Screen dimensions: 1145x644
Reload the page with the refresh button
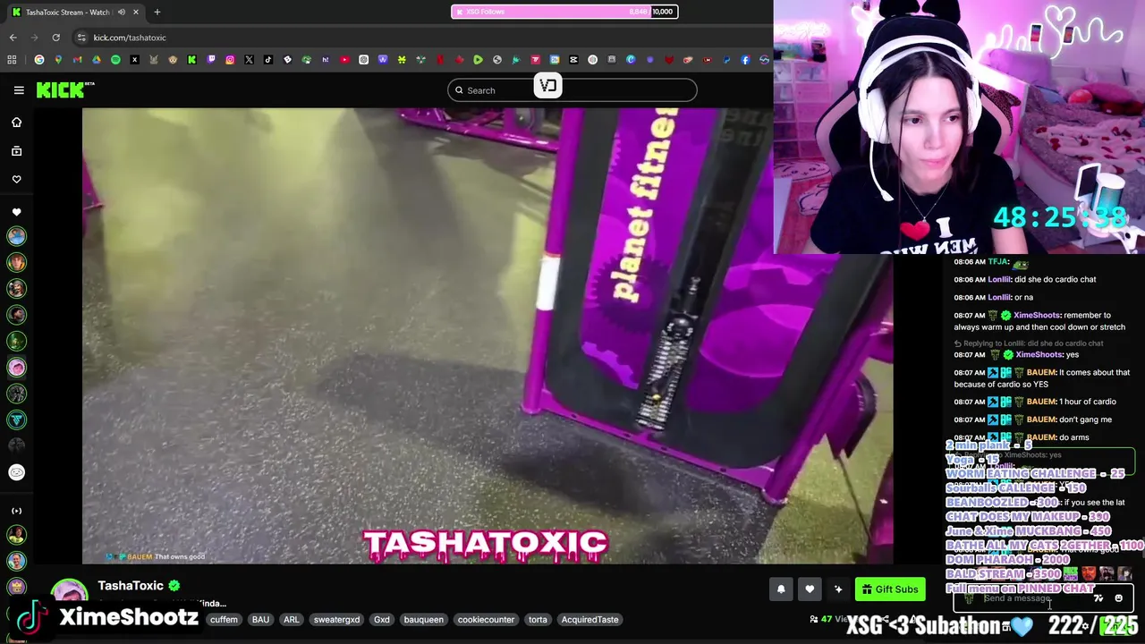point(55,38)
